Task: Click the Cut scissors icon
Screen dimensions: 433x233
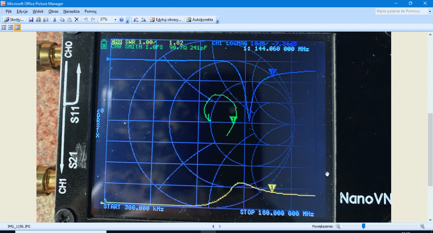Action: point(55,20)
